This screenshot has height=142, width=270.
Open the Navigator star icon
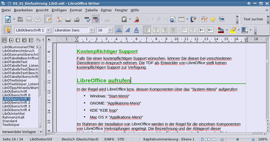[213, 19]
